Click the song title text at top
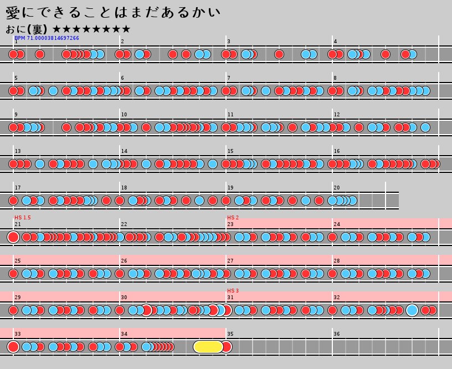452x369 pixels. click(113, 12)
